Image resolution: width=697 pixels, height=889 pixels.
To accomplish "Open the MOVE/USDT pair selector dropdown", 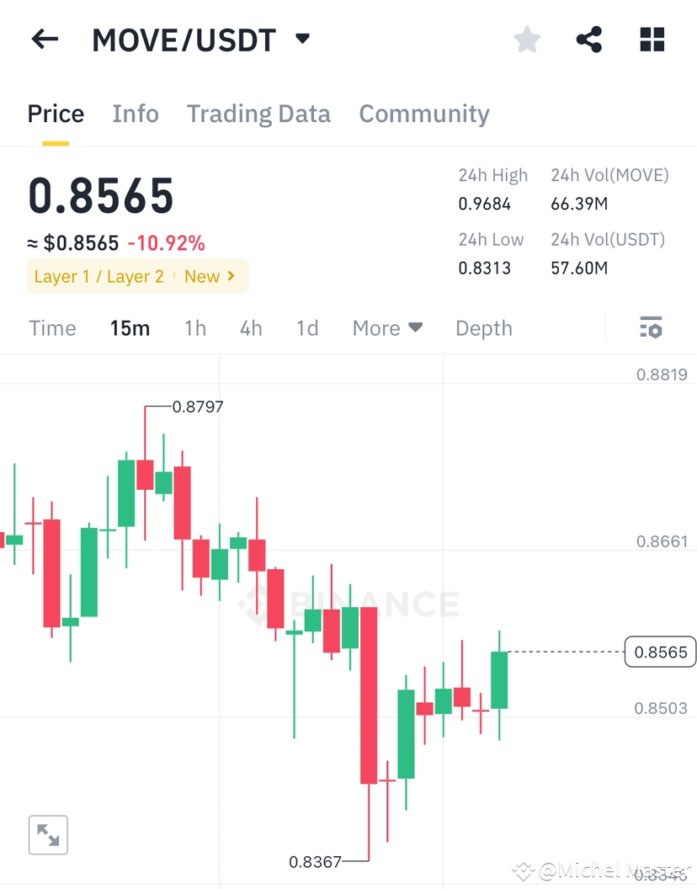I will coord(302,39).
